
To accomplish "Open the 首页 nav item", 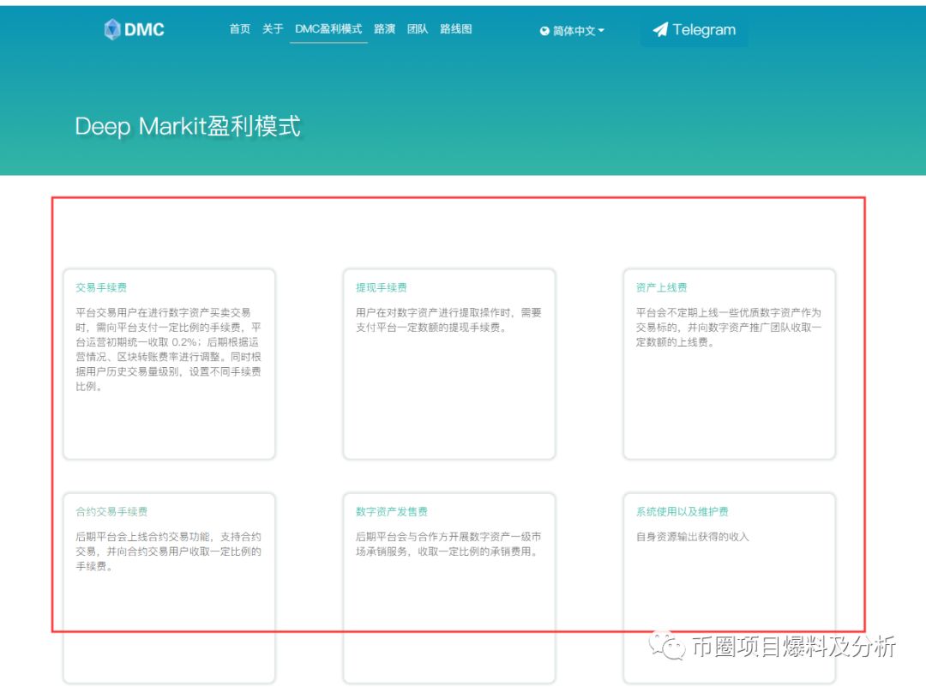I will point(240,29).
